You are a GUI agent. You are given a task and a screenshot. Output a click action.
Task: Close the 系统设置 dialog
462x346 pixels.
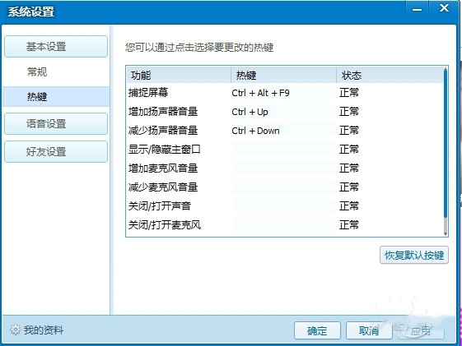coord(444,8)
